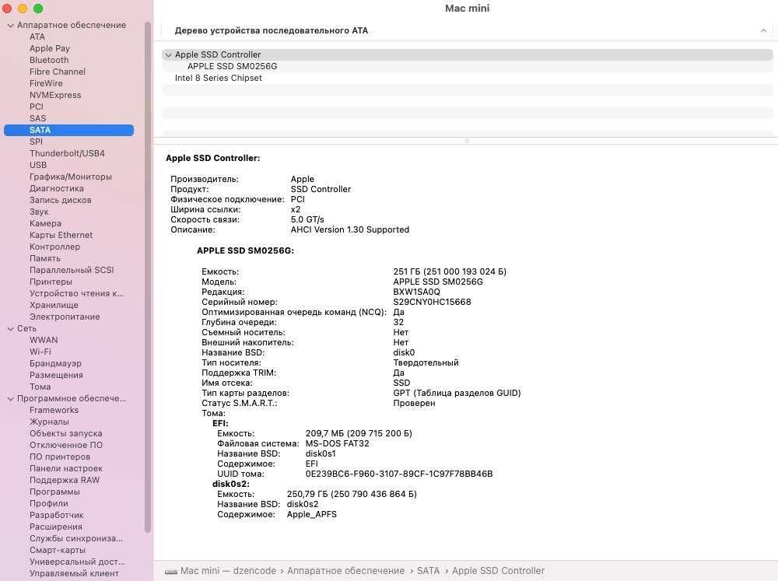The width and height of the screenshot is (778, 581).
Task: Select ATA in the sidebar
Action: (x=37, y=37)
